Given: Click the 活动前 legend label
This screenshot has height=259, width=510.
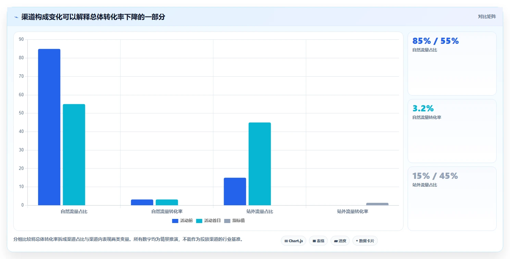Looking at the screenshot, I should 186,221.
